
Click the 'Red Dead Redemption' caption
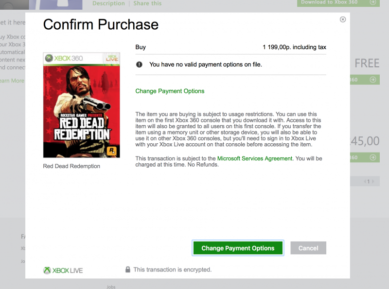(71, 166)
